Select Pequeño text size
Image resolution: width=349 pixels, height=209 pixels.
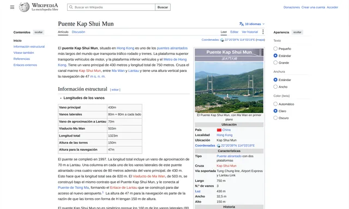(x=275, y=48)
